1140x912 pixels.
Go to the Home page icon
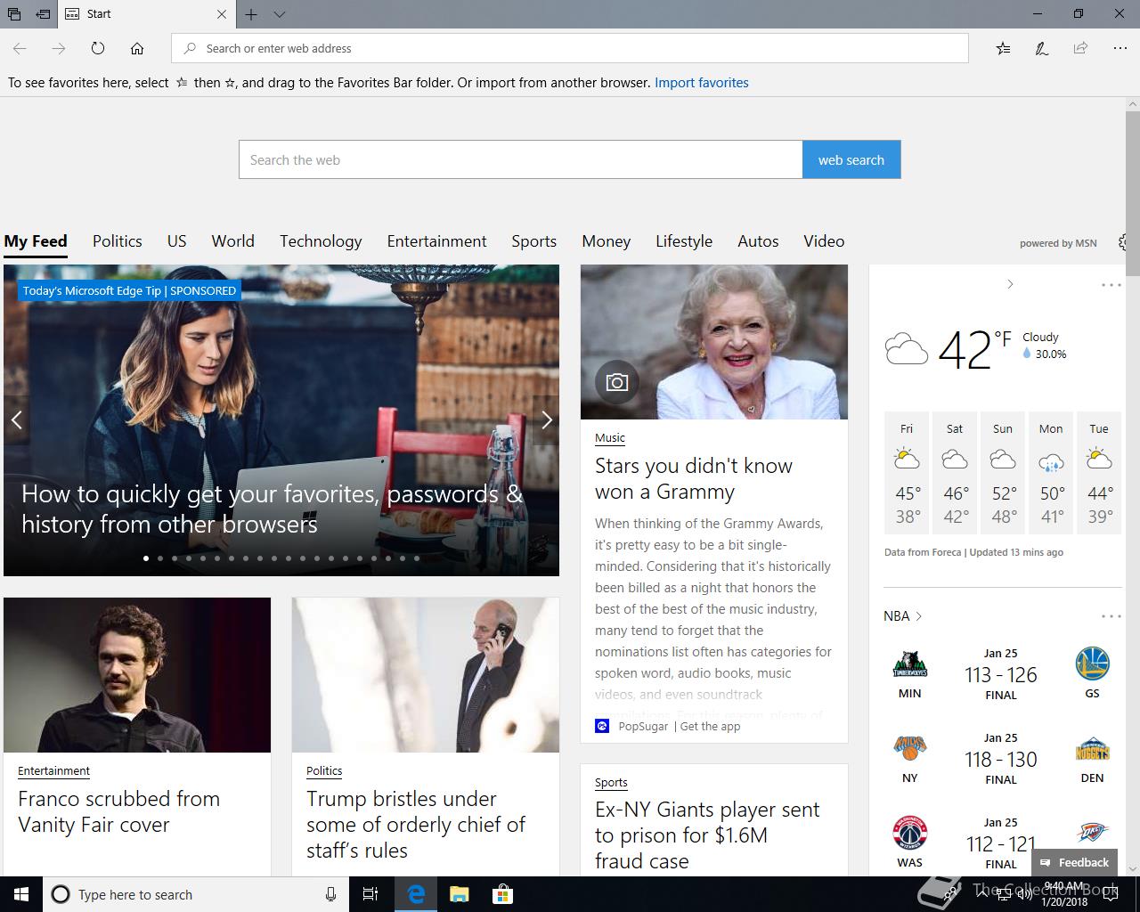pyautogui.click(x=137, y=48)
